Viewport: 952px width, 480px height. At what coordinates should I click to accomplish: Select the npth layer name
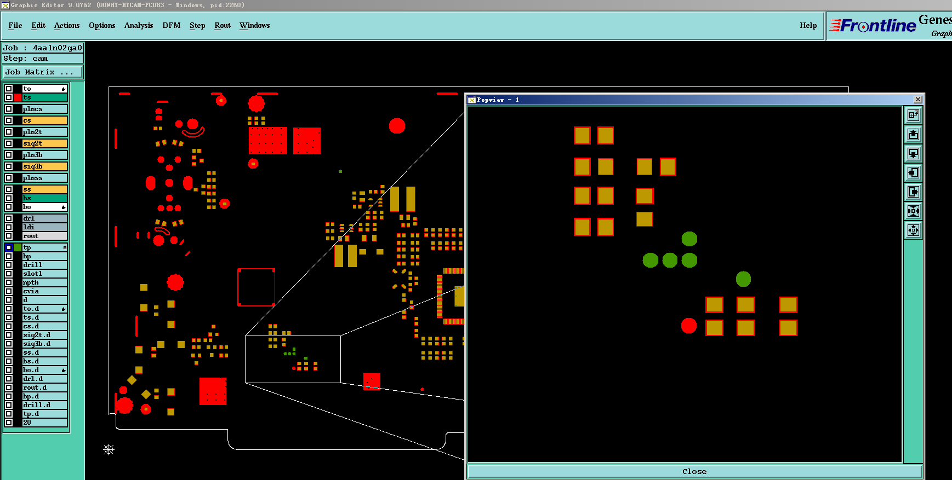pyautogui.click(x=44, y=282)
